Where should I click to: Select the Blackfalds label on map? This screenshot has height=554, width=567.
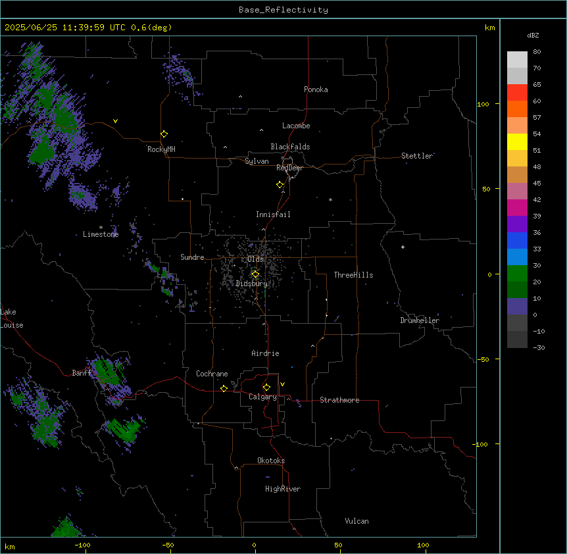(290, 147)
